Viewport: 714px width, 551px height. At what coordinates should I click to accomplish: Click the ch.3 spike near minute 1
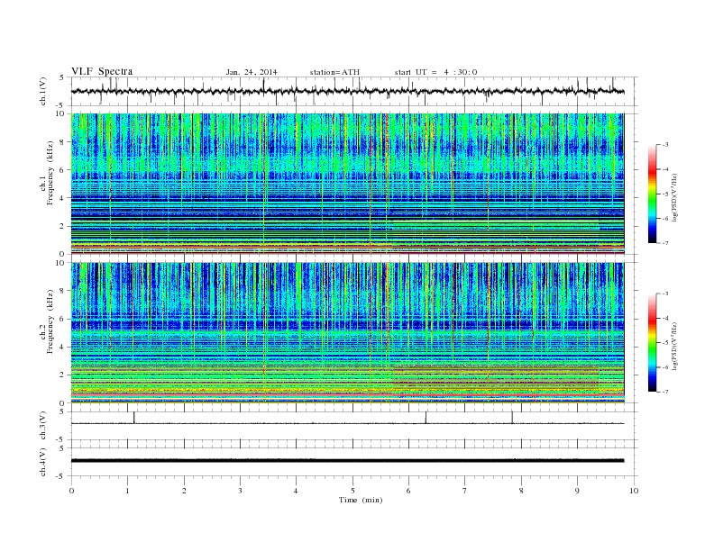(x=133, y=418)
